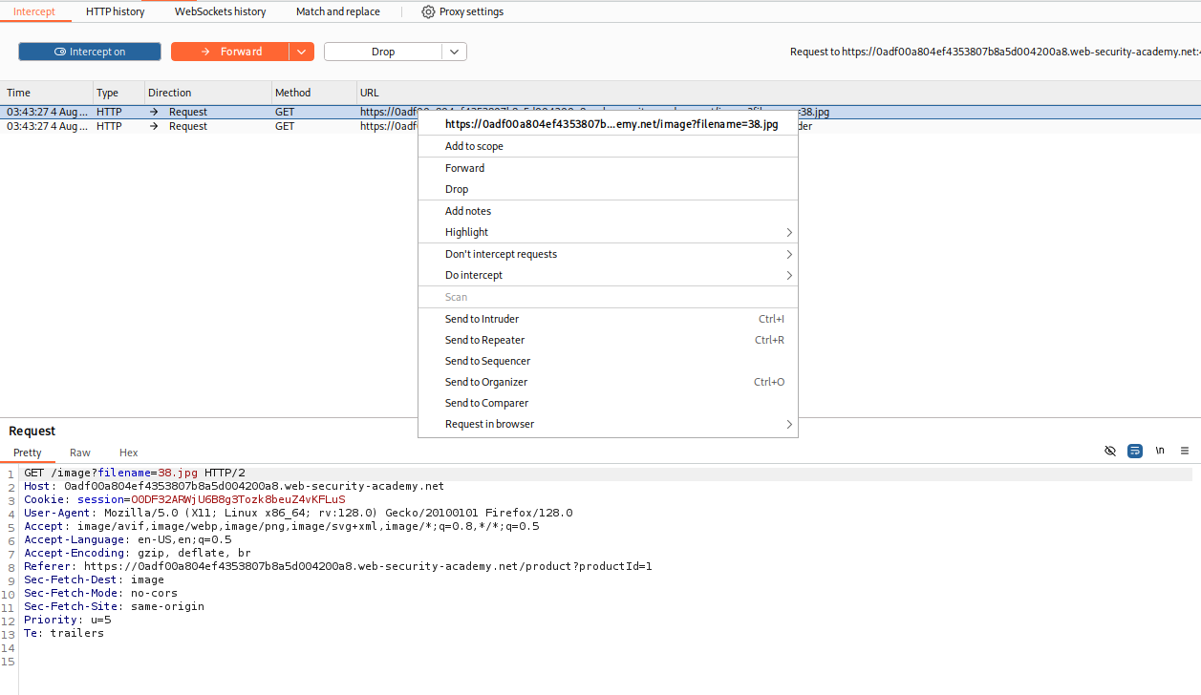The image size is (1201, 695).
Task: Expand the Do intercept submenu
Action: pyautogui.click(x=608, y=275)
